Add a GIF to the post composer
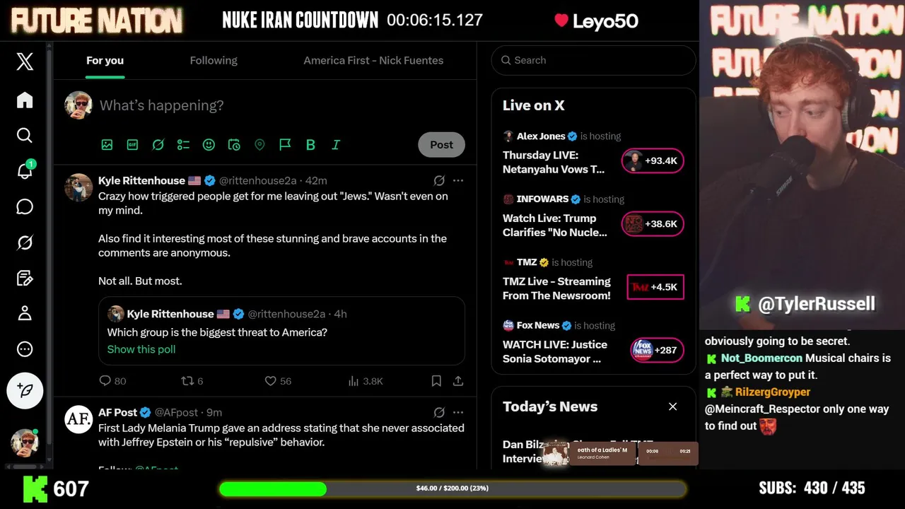 coord(132,144)
